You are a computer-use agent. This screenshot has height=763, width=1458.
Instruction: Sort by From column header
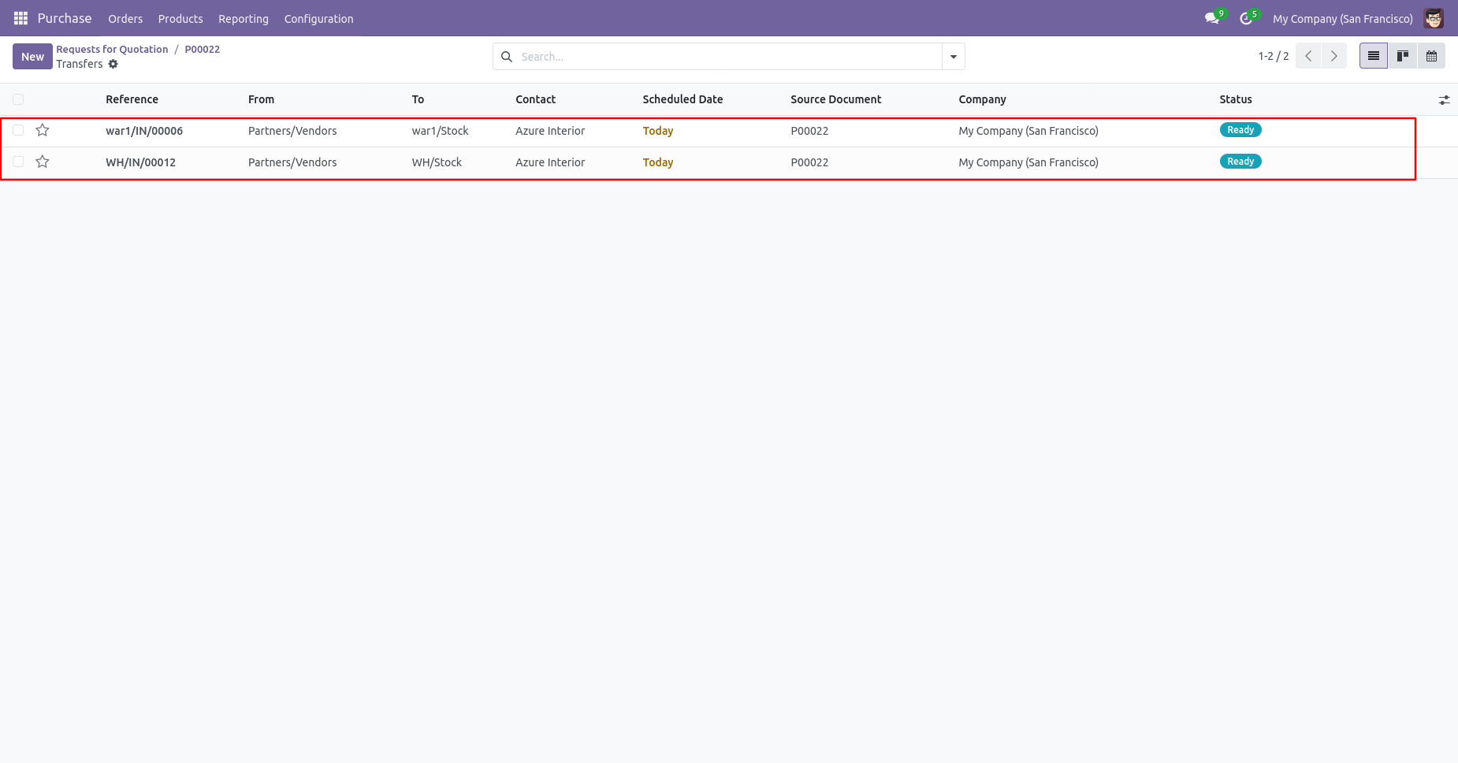tap(261, 99)
